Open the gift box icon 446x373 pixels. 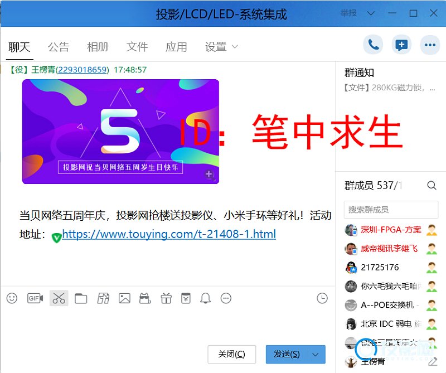pyautogui.click(x=166, y=298)
